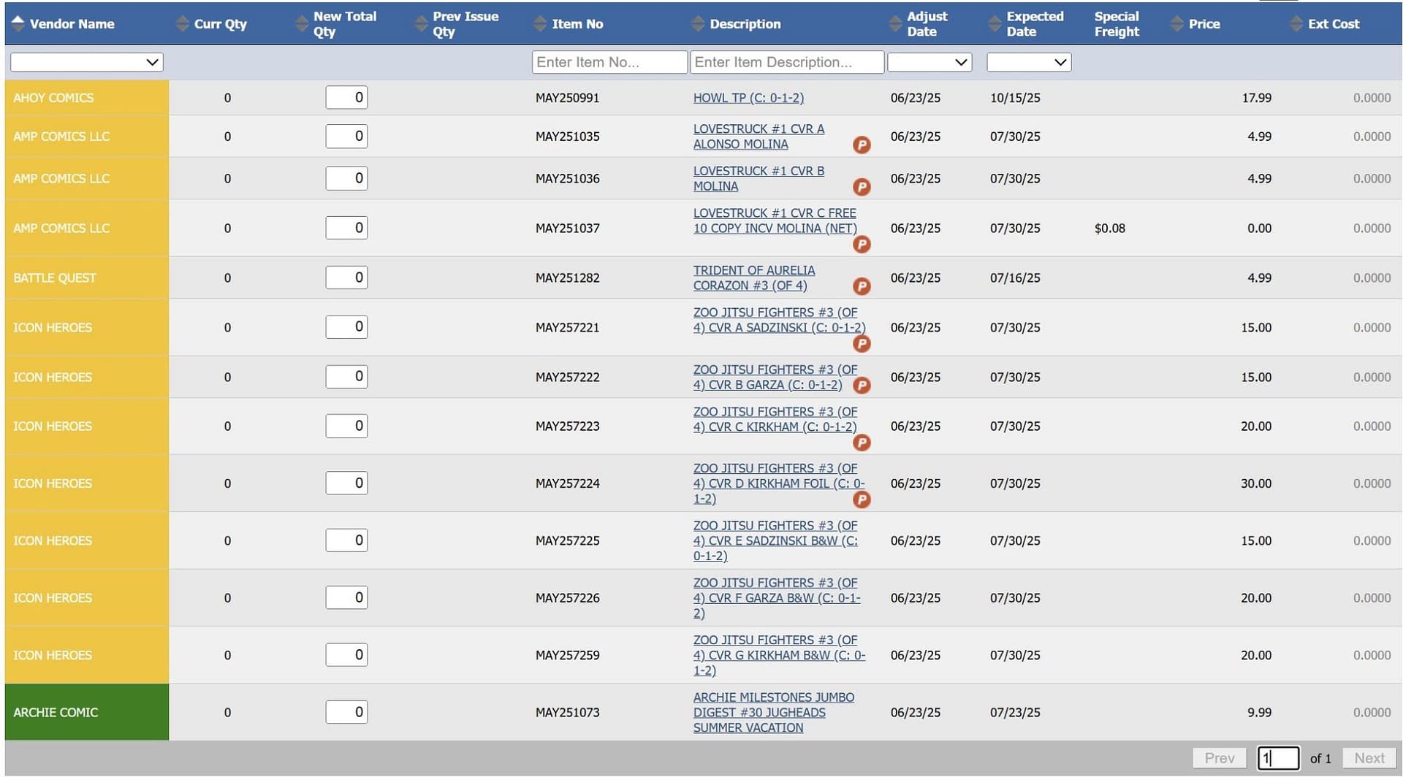Sort by Ext Cost column arrows
1403x777 pixels.
(x=1296, y=23)
